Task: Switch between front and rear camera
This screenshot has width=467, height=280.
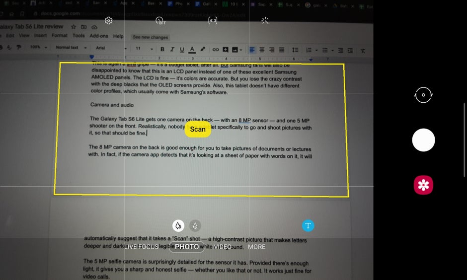Action: [423, 95]
